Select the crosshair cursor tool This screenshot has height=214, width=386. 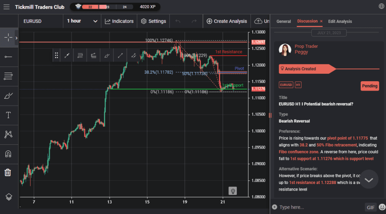point(8,38)
